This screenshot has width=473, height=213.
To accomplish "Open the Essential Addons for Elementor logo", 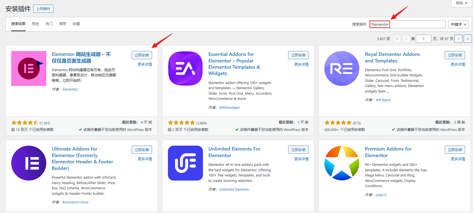I will pyautogui.click(x=185, y=68).
